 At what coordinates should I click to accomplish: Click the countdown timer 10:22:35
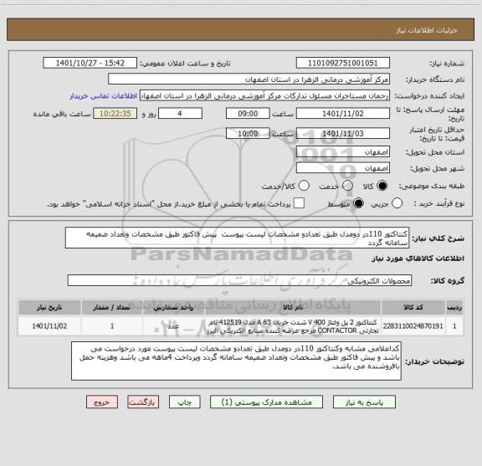[115, 114]
